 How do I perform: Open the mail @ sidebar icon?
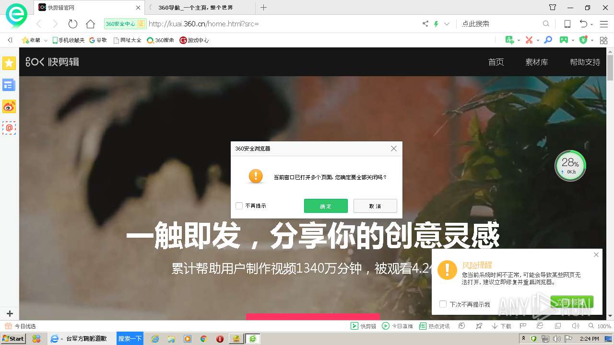(9, 128)
